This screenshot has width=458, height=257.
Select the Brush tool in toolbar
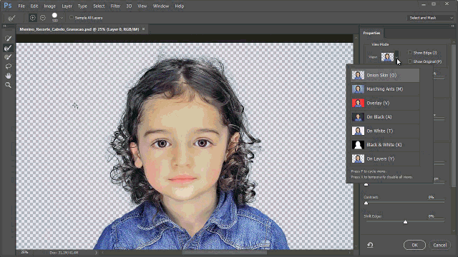[x=8, y=57]
